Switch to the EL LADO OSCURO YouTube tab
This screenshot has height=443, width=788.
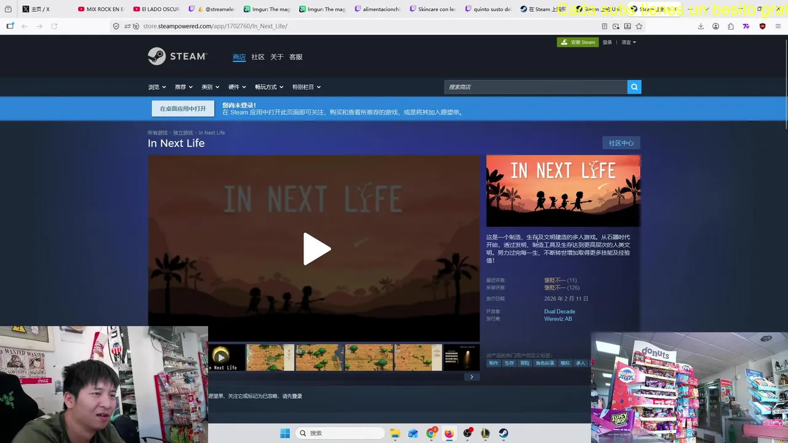[x=157, y=9]
